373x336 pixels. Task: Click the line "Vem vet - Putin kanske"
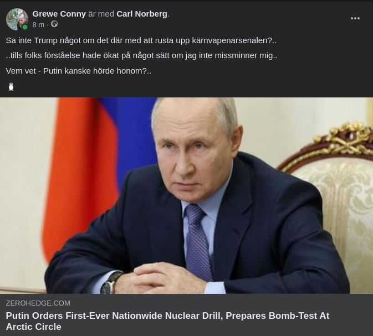(79, 71)
